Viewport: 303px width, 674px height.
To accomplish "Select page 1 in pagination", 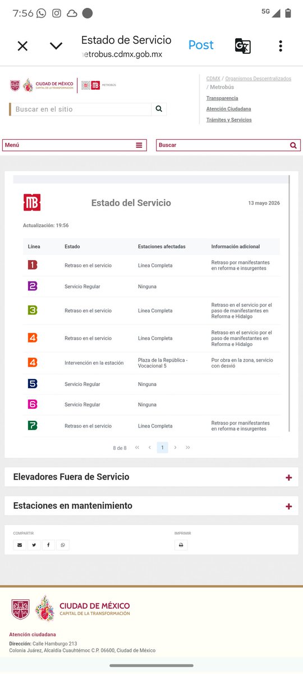I will pos(162,448).
